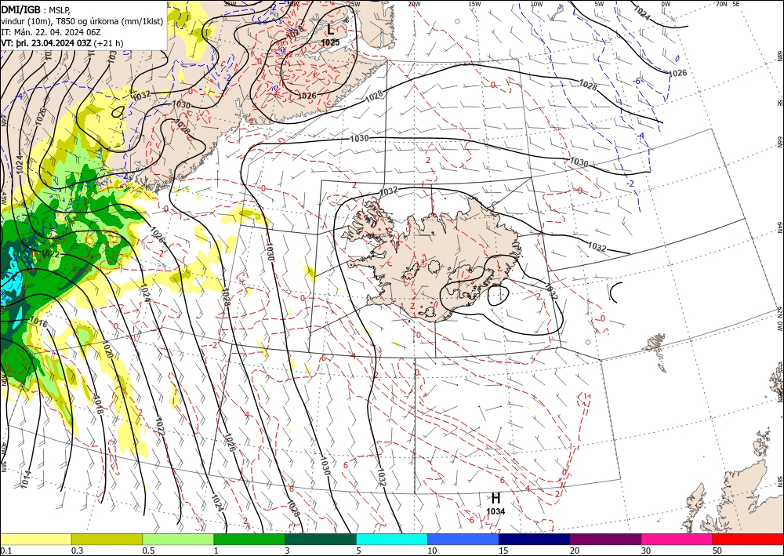This screenshot has width=784, height=556.
Task: Click the 'H' high pressure marker
Action: pyautogui.click(x=495, y=499)
